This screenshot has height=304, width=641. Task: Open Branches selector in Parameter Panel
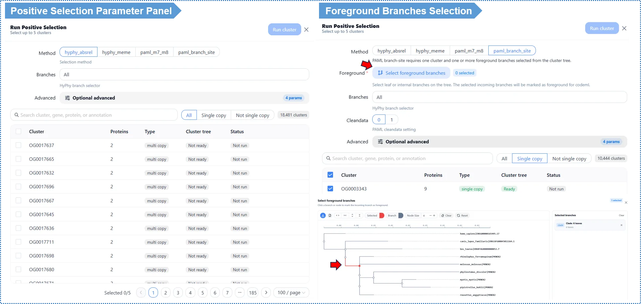[184, 74]
